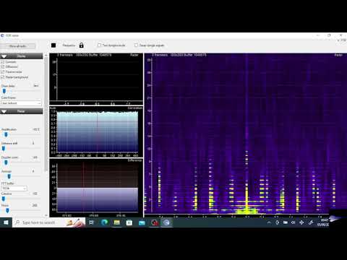Click the Distance shift slider handle
This screenshot has height=260, width=347.
tap(4, 149)
